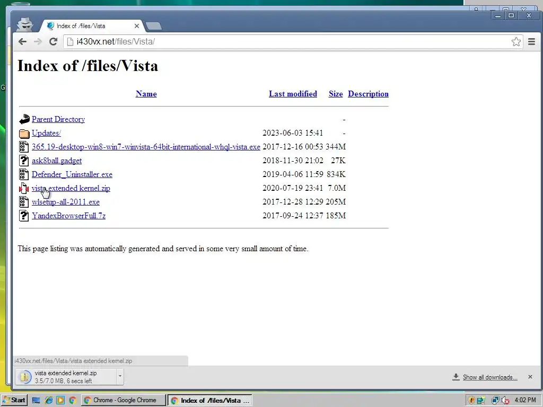Click the network connection tray icon
This screenshot has height=407, width=543.
coord(495,401)
